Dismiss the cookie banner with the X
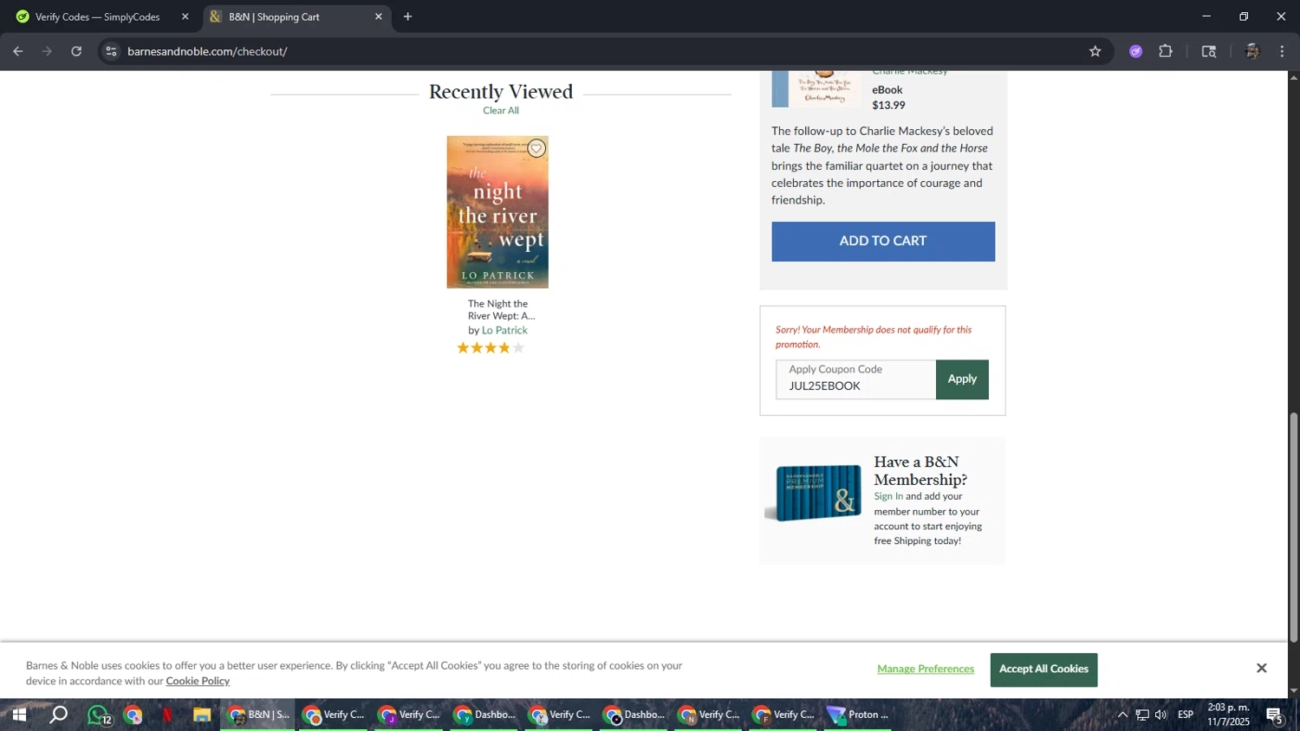 coord(1261,668)
